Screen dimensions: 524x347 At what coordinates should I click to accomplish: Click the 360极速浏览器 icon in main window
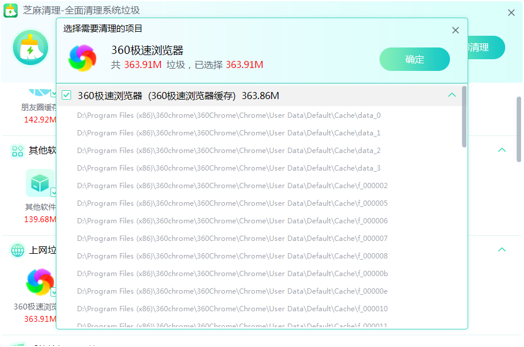click(40, 282)
